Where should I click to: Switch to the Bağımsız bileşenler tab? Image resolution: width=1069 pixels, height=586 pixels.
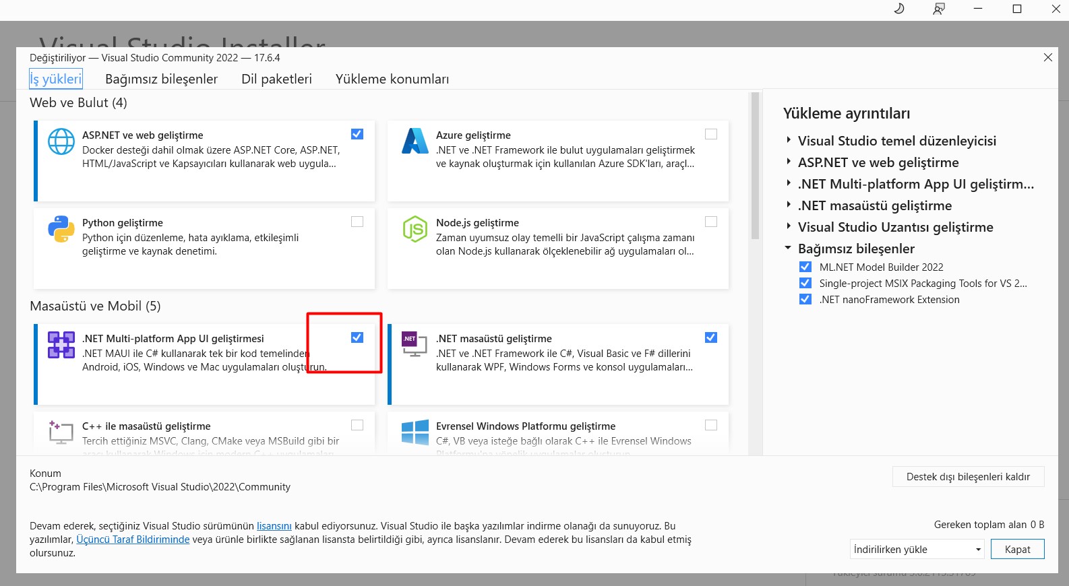pos(161,79)
